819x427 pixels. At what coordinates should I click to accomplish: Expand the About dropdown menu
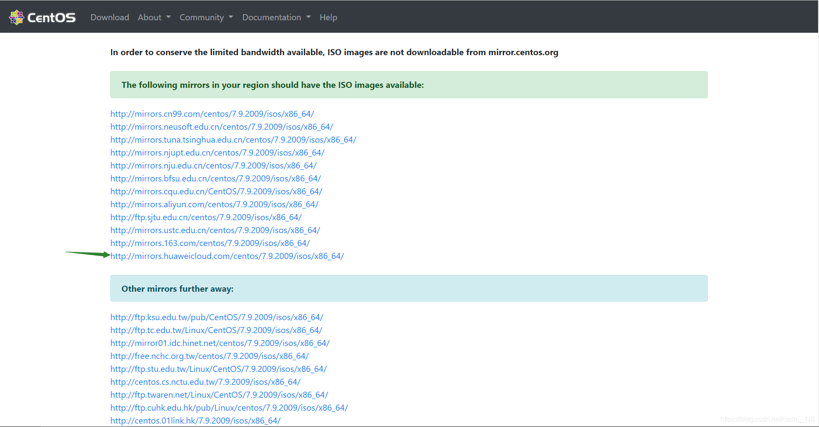click(154, 17)
